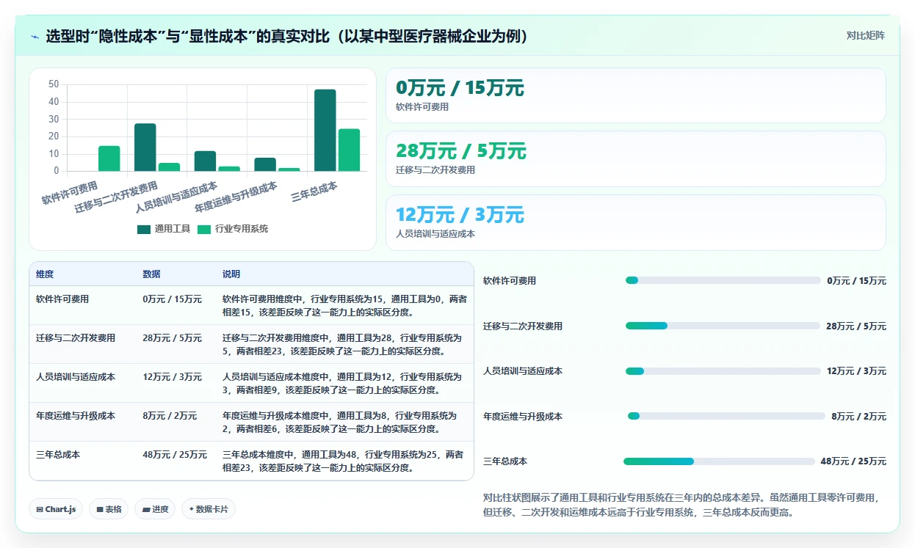The width and height of the screenshot is (915, 548).
Task: Click the y-axis value 50 in chart
Action: click(54, 84)
